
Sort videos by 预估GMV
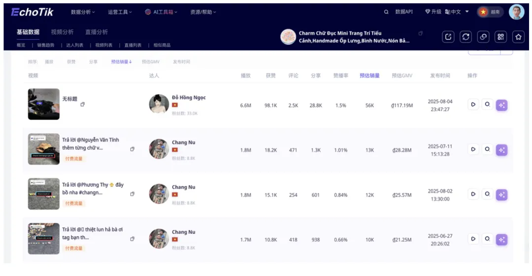click(150, 62)
